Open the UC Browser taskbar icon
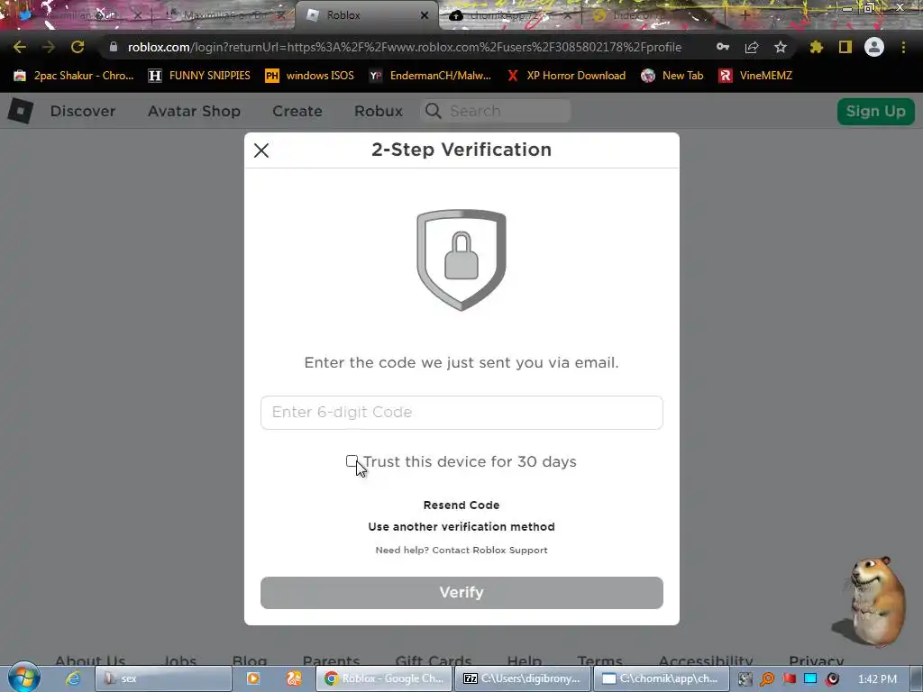Screen dimensions: 923x692 click(x=294, y=678)
